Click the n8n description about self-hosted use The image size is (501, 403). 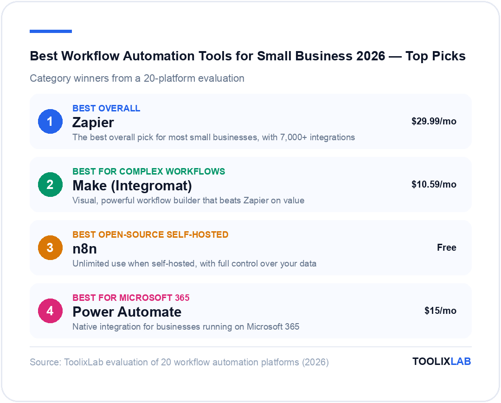point(194,264)
